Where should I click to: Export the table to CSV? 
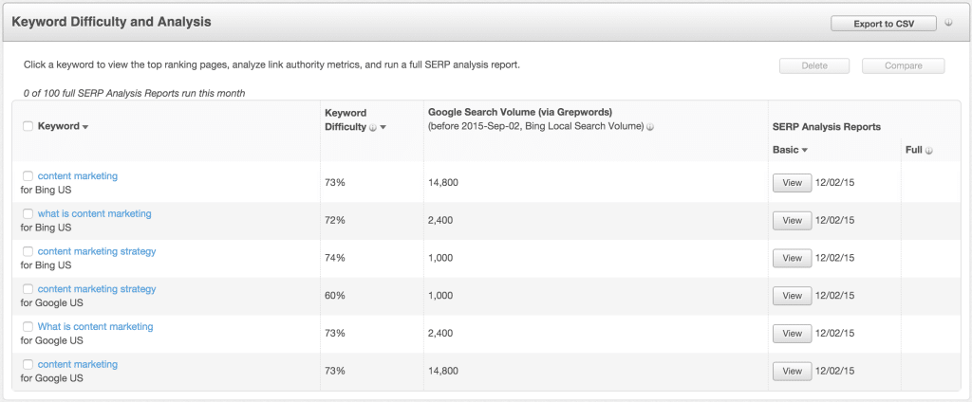pyautogui.click(x=884, y=24)
